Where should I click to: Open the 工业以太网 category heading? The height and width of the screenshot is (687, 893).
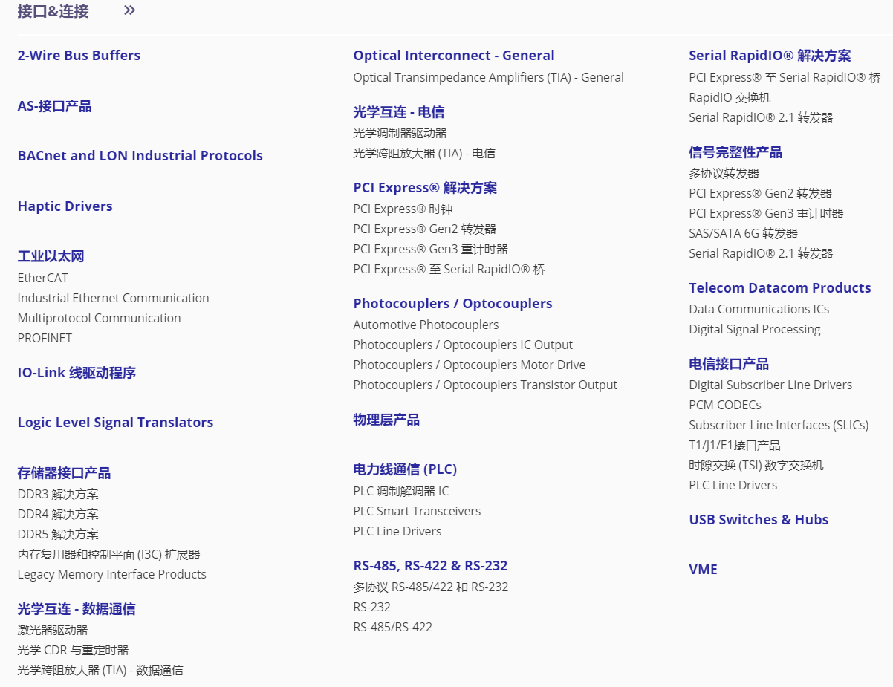pos(51,257)
